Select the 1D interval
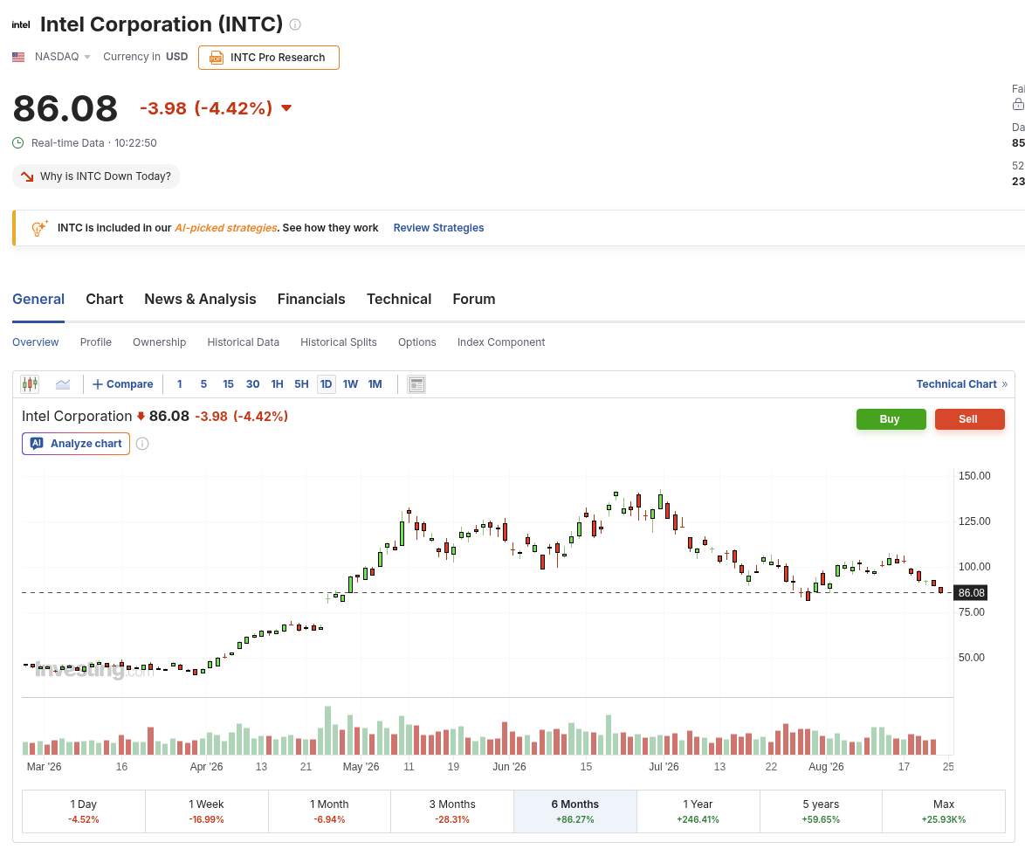The width and height of the screenshot is (1025, 856). click(327, 384)
